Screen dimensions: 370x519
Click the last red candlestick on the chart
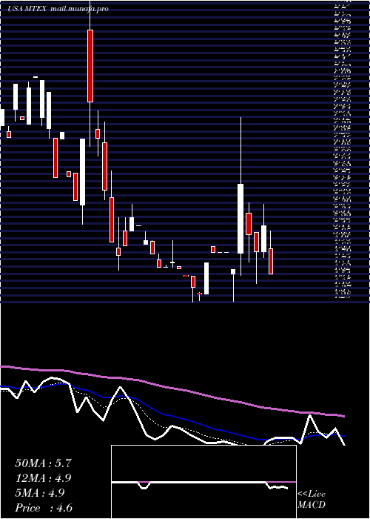click(x=271, y=262)
